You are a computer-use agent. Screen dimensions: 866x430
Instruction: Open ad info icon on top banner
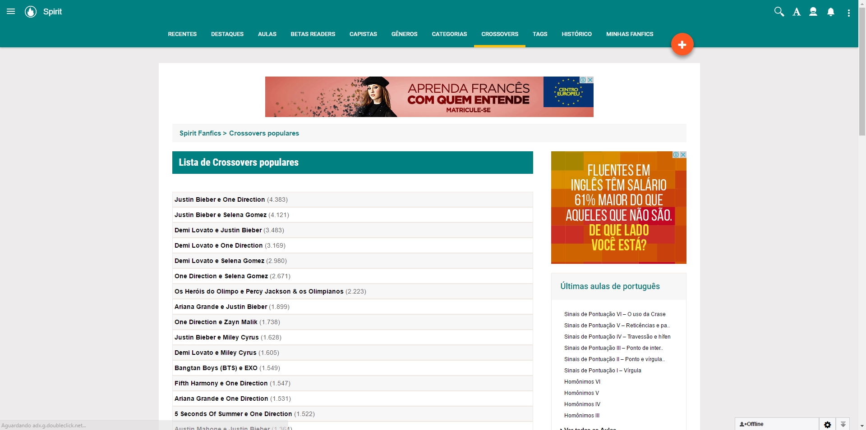pos(583,80)
